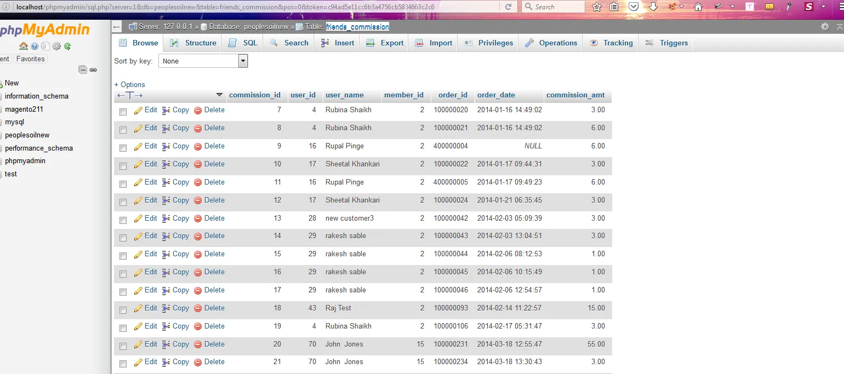Viewport: 844px width, 374px height.
Task: Click the link-with-main-panel chain icon
Action: [x=93, y=70]
